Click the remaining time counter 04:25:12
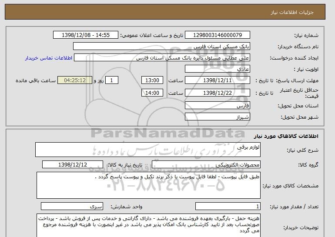Image resolution: width=335 pixels, height=237 pixels. click(75, 80)
